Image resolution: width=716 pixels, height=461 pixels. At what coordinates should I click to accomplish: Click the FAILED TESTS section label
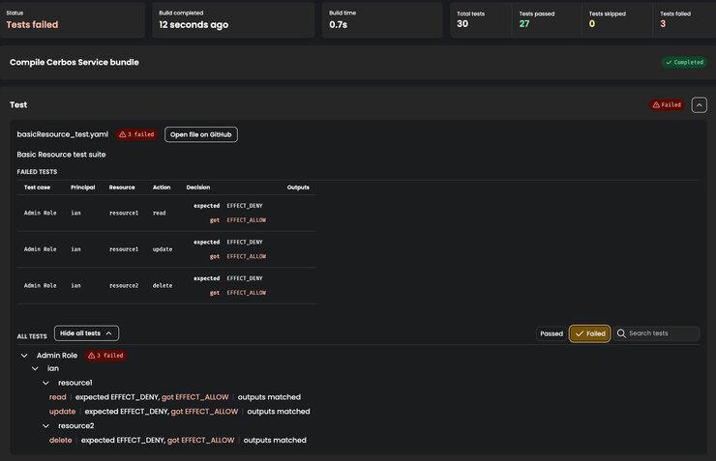click(x=37, y=172)
